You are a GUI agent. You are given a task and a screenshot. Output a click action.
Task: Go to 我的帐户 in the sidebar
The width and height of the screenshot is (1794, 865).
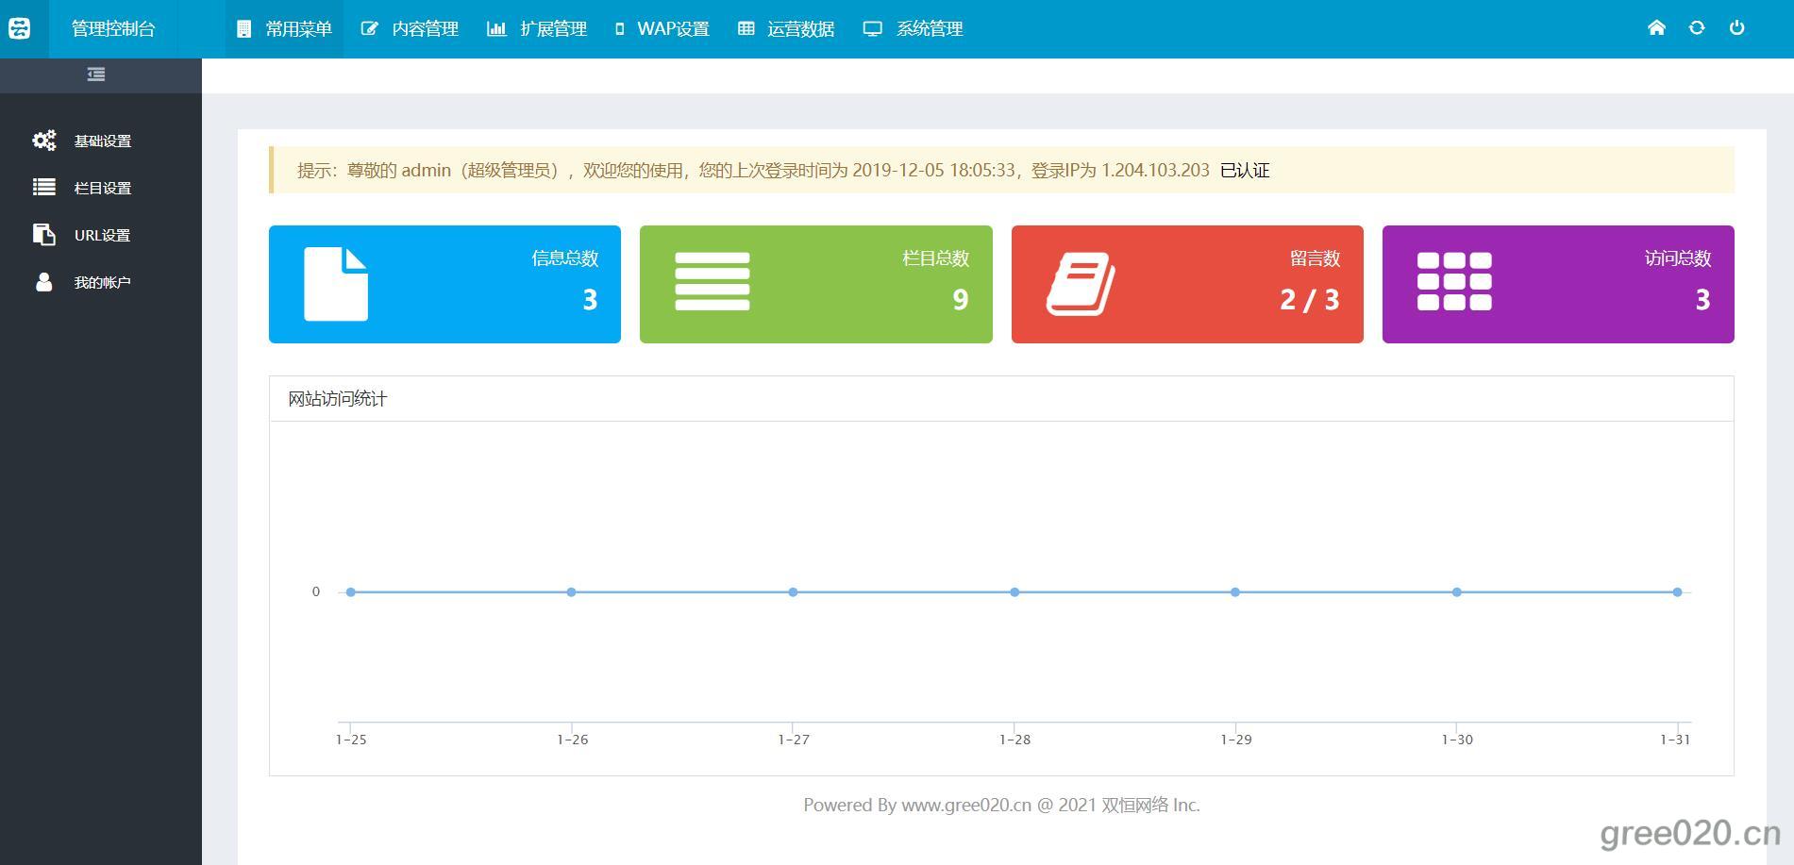click(x=102, y=283)
